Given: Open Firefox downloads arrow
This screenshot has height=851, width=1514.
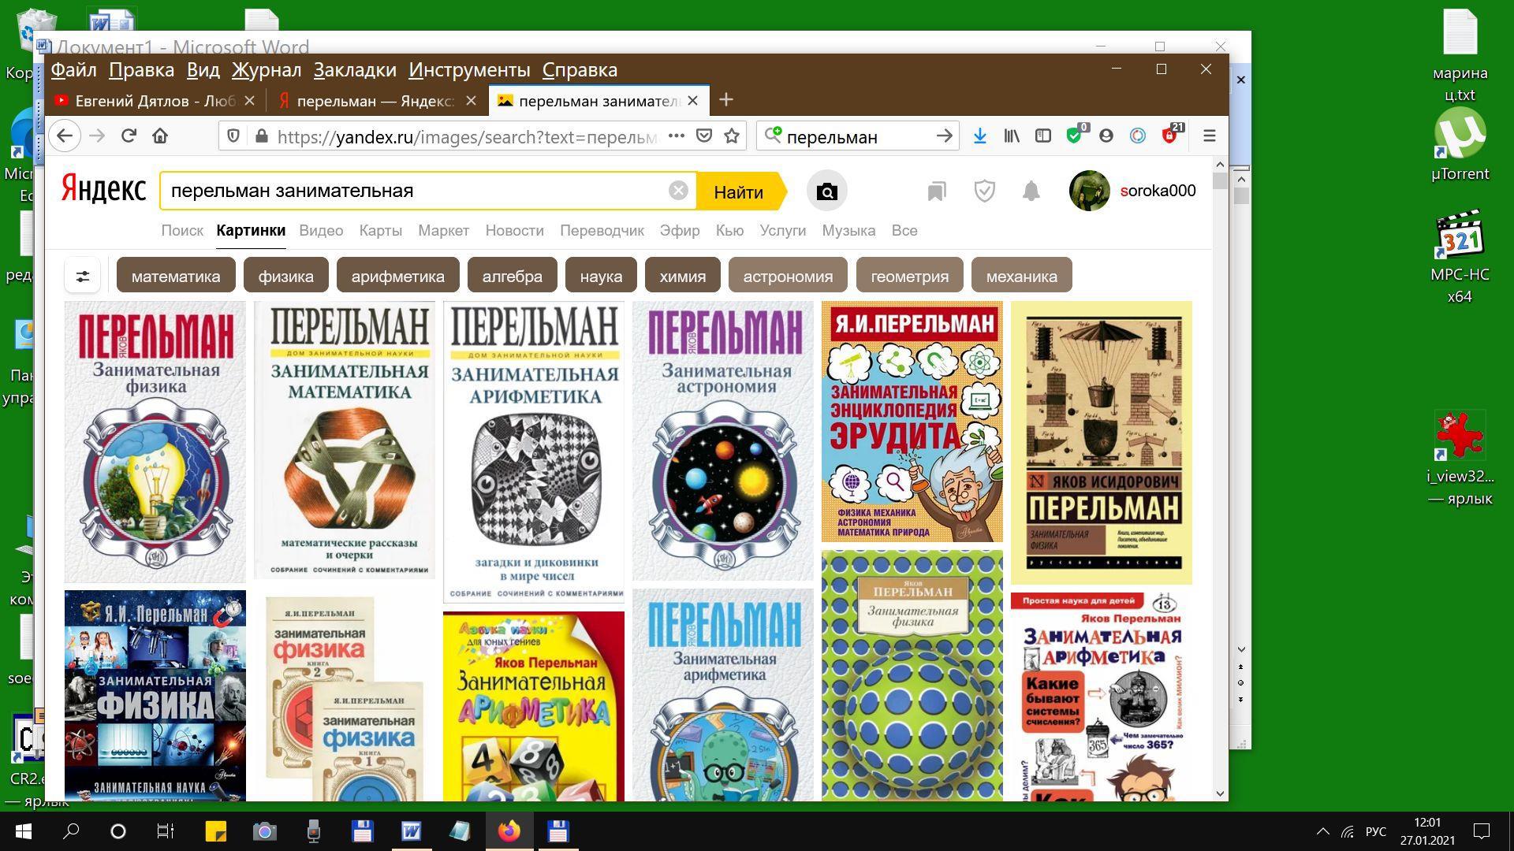Looking at the screenshot, I should (x=979, y=136).
